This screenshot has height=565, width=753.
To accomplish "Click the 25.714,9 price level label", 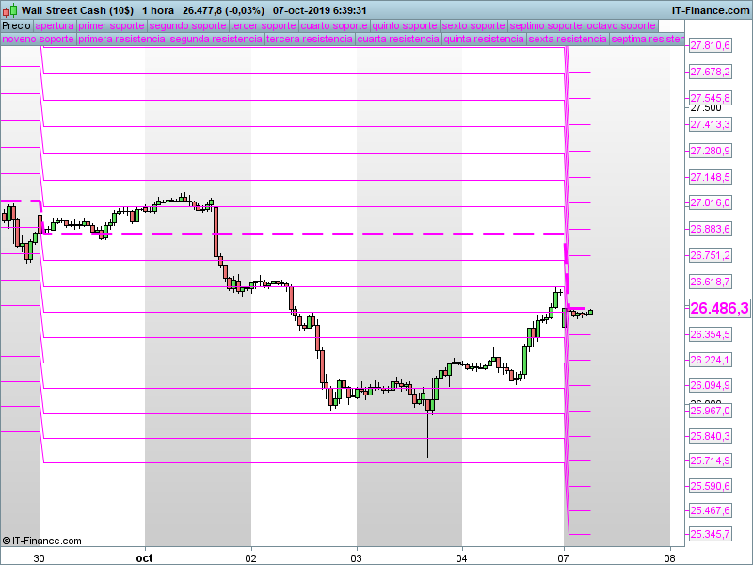I will tap(711, 460).
